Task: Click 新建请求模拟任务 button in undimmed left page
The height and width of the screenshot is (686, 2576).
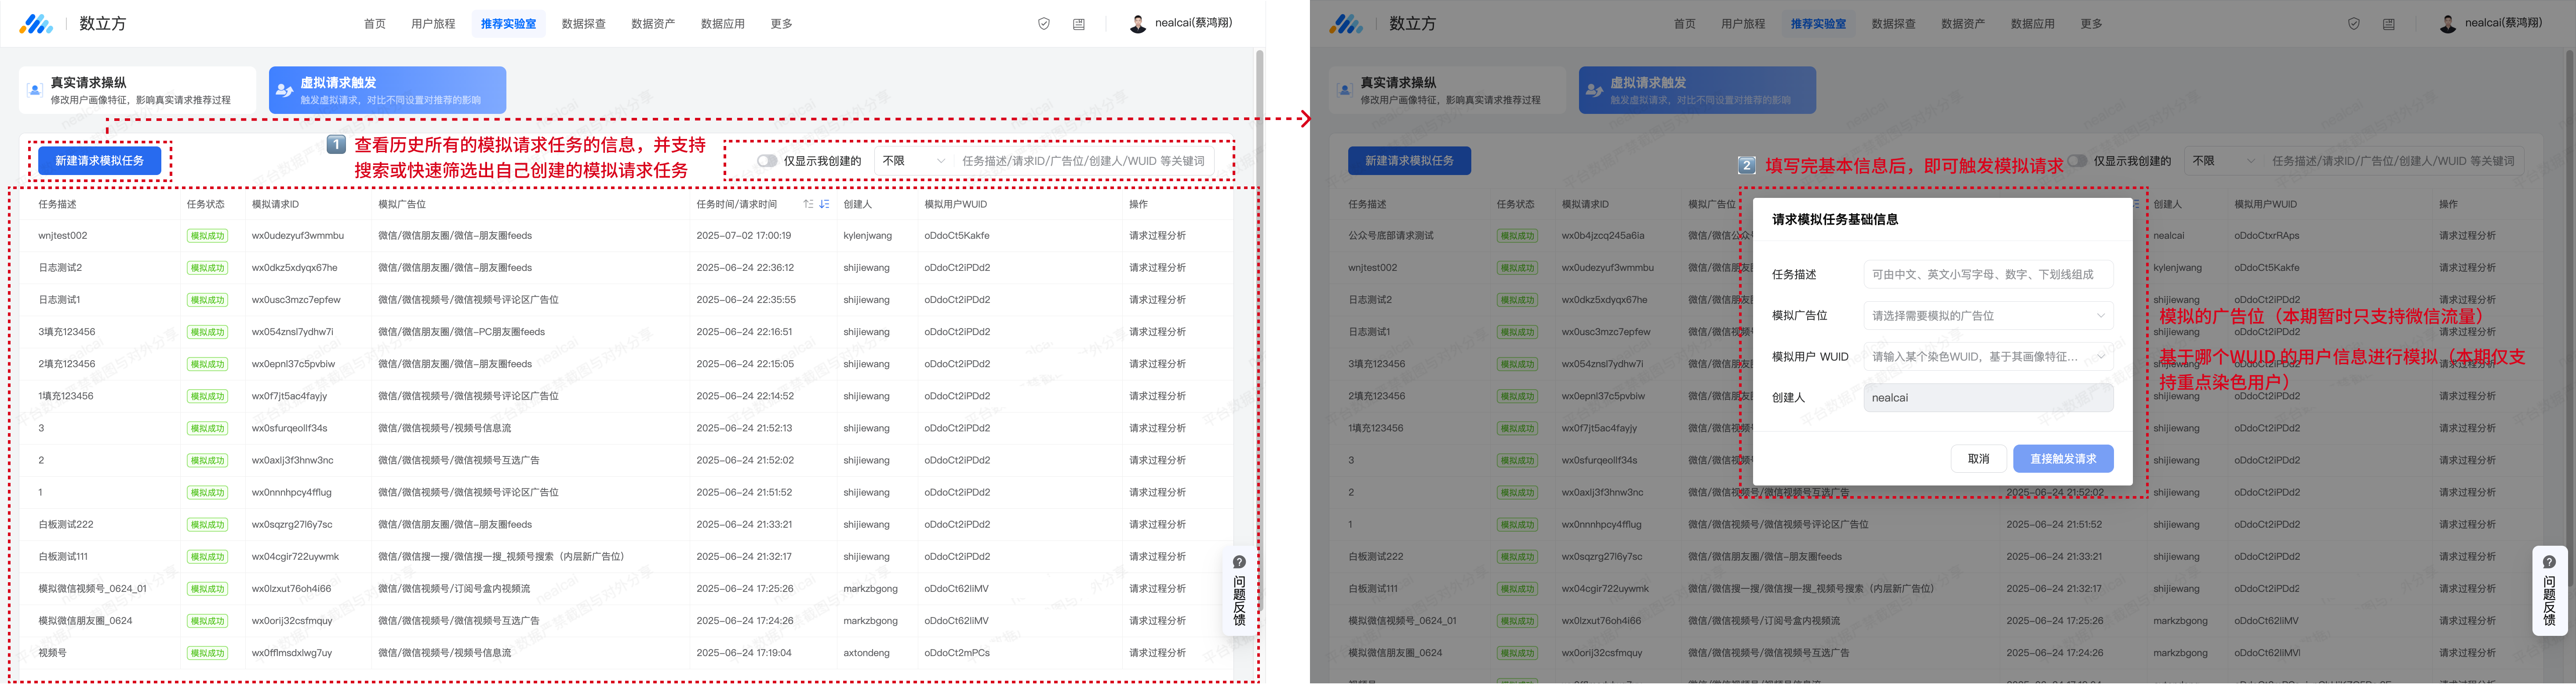Action: point(99,161)
